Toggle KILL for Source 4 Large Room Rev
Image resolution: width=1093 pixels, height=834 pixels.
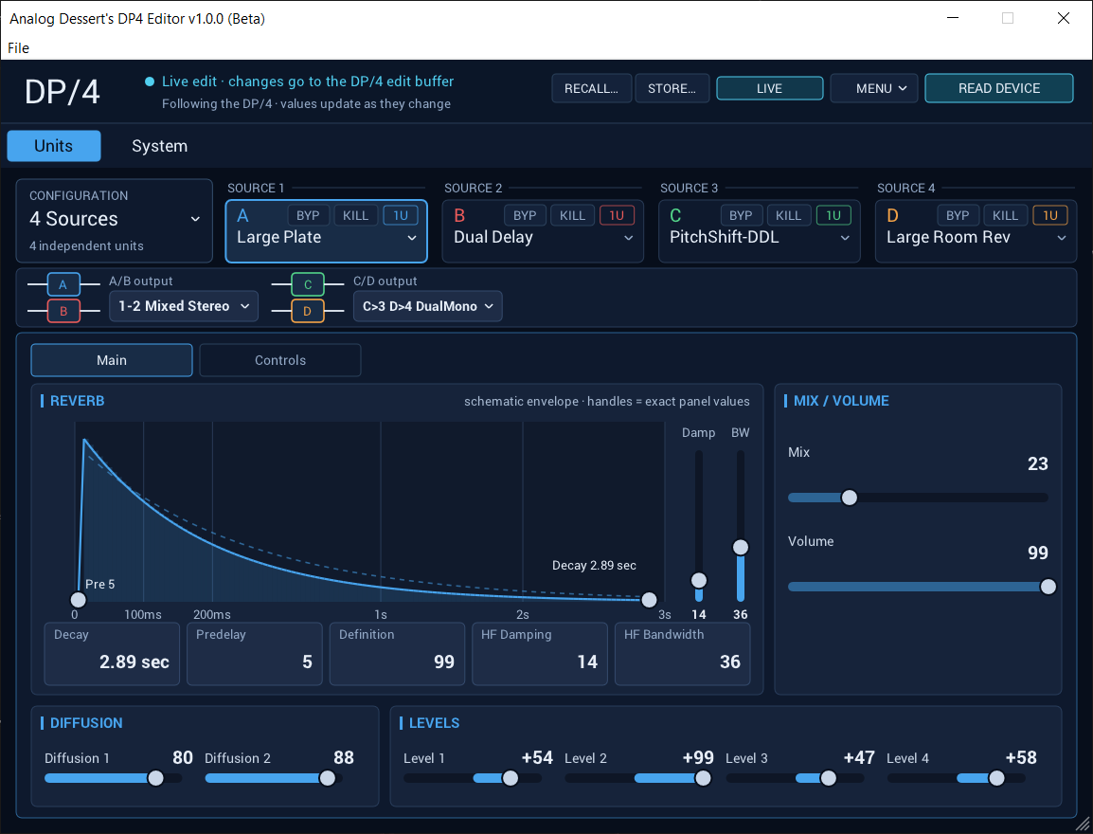click(1005, 215)
